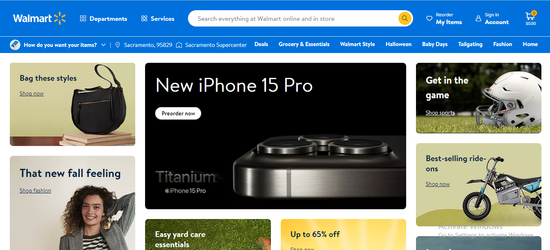Open the Grocery & Essentials tab
The image size is (550, 250).
(304, 44)
